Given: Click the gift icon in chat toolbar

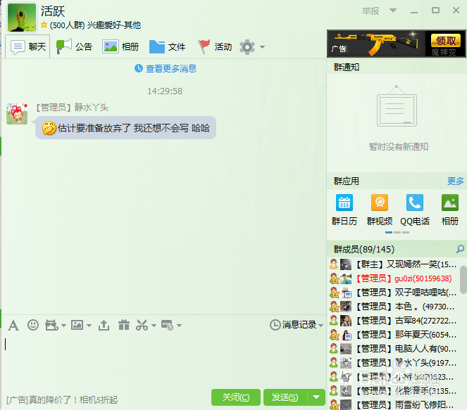Looking at the screenshot, I should pos(123,325).
